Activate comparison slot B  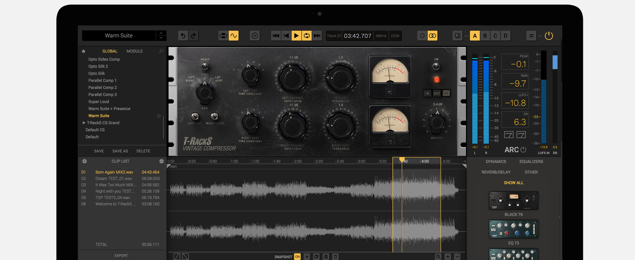[x=485, y=36]
